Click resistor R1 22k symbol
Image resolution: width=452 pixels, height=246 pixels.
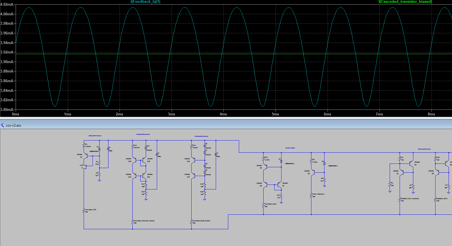click(99, 163)
